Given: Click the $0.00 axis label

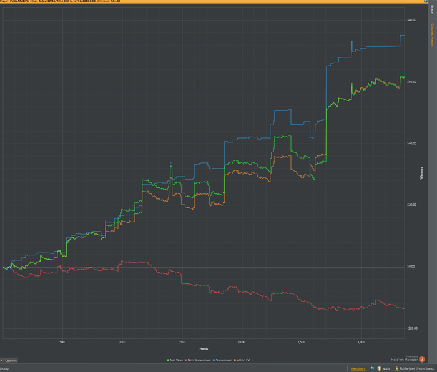Looking at the screenshot, I should pyautogui.click(x=411, y=267).
